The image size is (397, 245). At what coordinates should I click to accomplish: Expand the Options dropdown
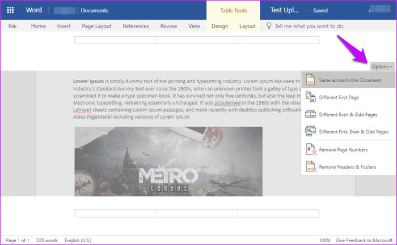(x=382, y=66)
